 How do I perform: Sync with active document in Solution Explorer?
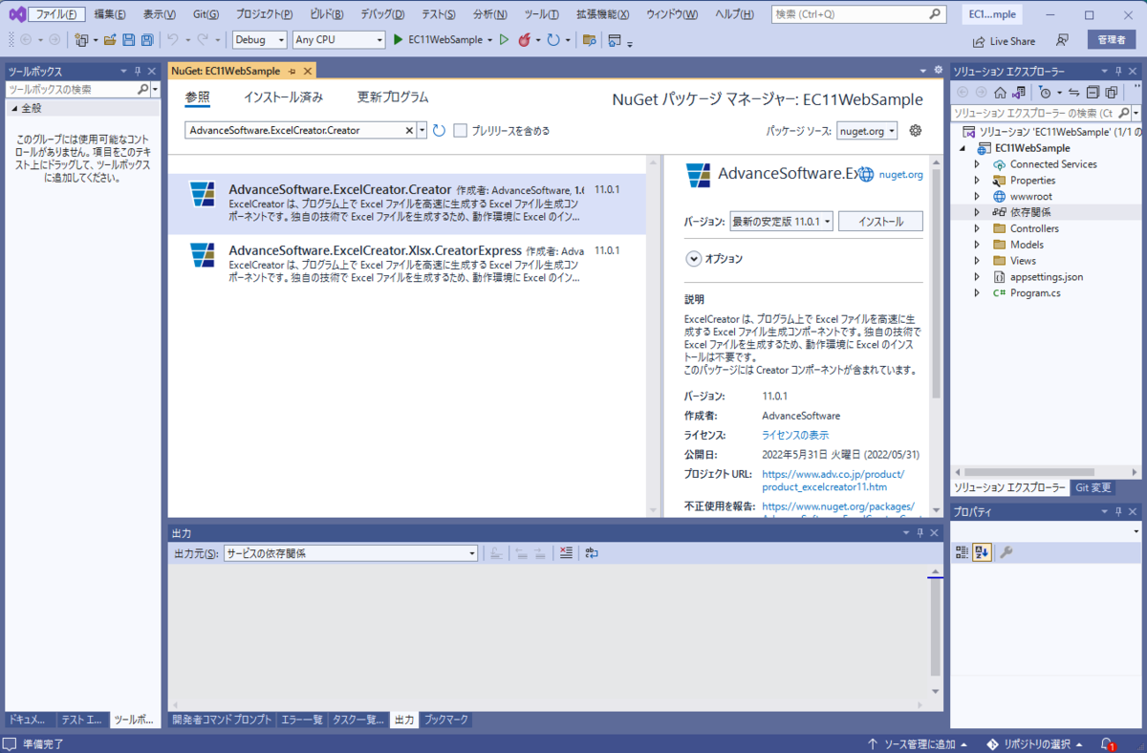tap(1073, 93)
